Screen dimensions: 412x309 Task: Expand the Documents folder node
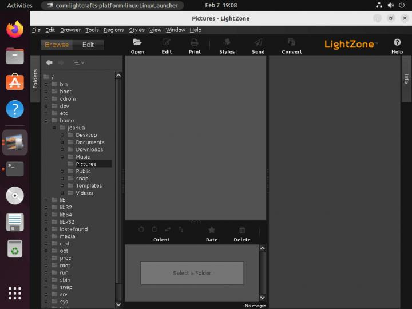[x=62, y=142]
